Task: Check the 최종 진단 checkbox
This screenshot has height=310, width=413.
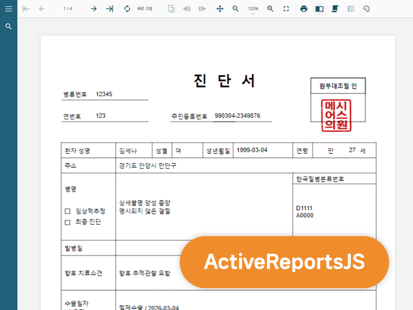Action: click(67, 222)
